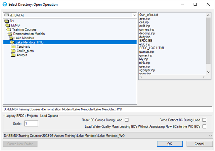Click the folder icon beside Lake Mendota

11,38
